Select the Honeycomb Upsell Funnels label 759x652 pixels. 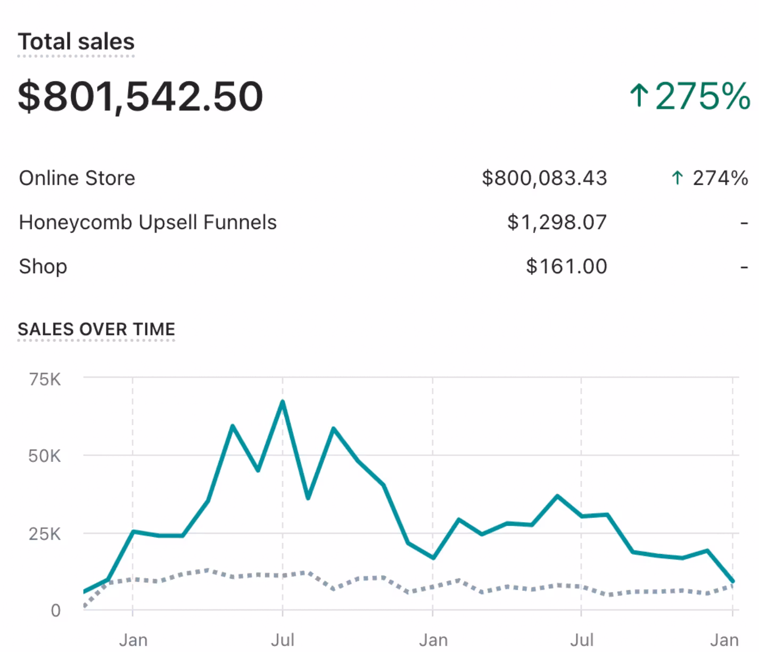tap(147, 222)
